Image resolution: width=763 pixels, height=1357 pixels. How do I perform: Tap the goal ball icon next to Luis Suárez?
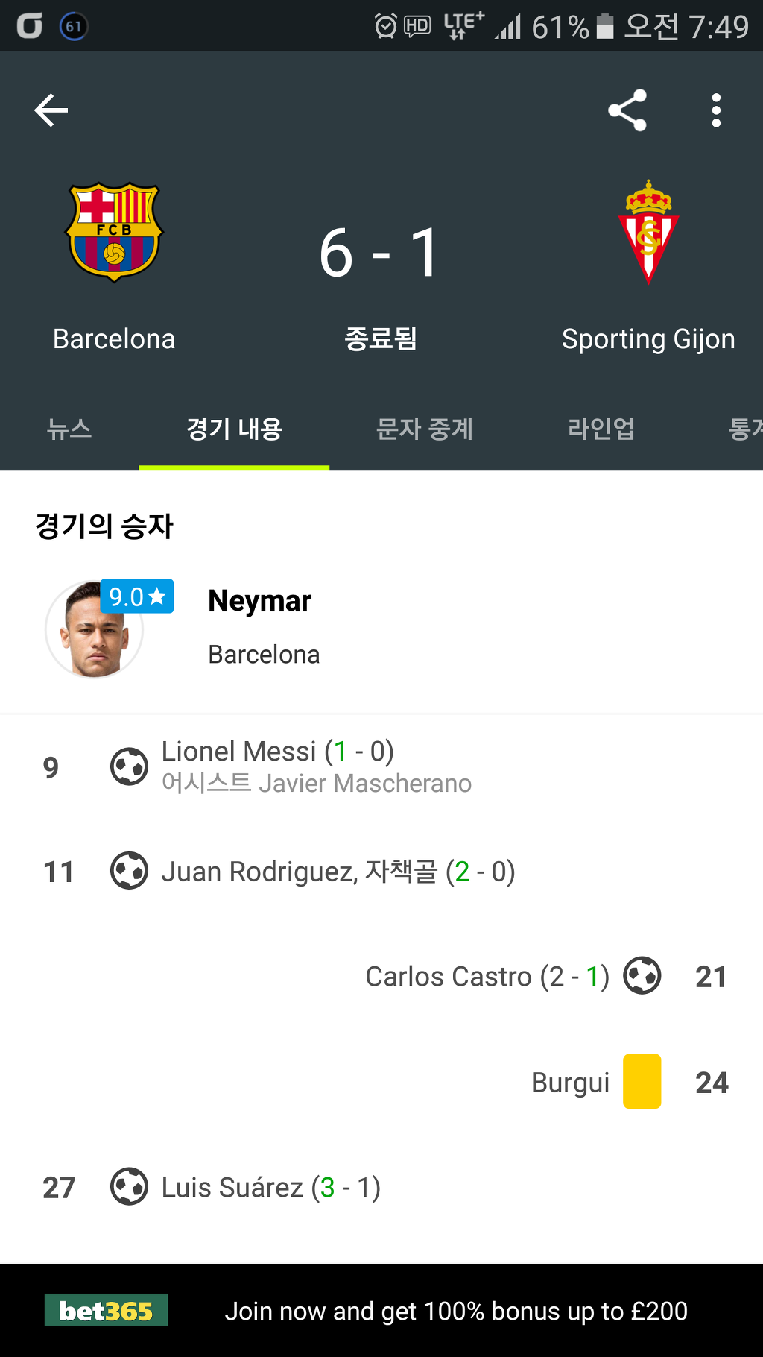[130, 1186]
